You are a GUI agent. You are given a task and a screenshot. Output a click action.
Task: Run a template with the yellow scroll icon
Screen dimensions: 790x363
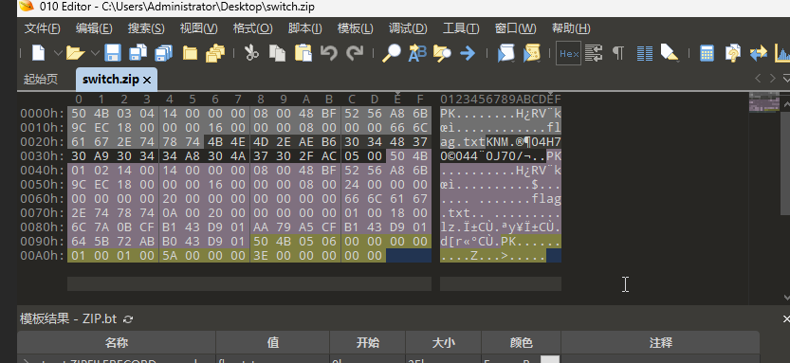[531, 53]
